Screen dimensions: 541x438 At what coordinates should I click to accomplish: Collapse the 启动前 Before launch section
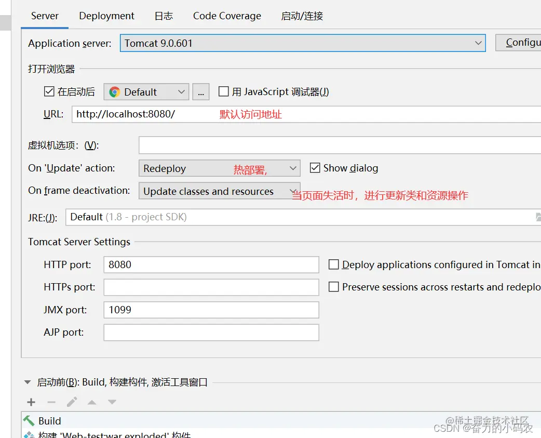click(28, 382)
